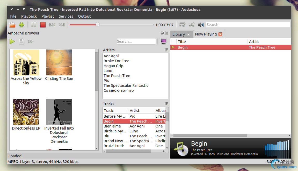The width and height of the screenshot is (298, 171).
Task: Open the File menu
Action: (13, 16)
